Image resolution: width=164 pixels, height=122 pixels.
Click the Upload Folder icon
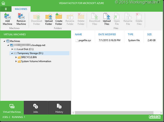click(49, 17)
